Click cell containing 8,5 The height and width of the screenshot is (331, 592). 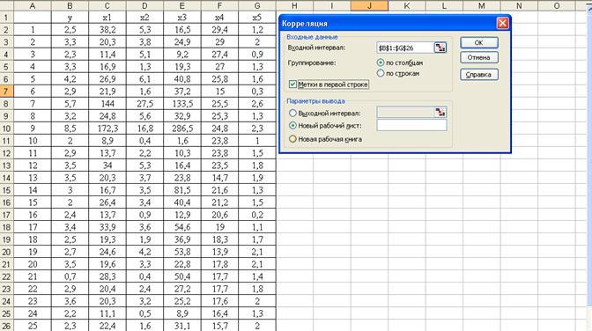click(x=70, y=129)
